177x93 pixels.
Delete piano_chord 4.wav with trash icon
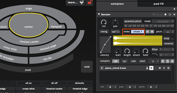[x=168, y=68]
